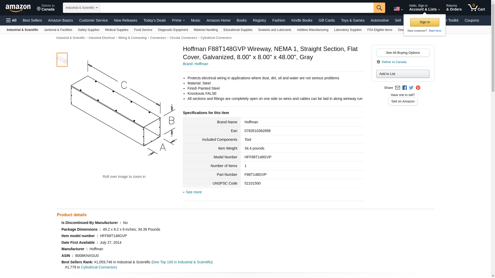Select the wireway product thumbnail image
This screenshot has height=278, width=495.
tap(62, 60)
